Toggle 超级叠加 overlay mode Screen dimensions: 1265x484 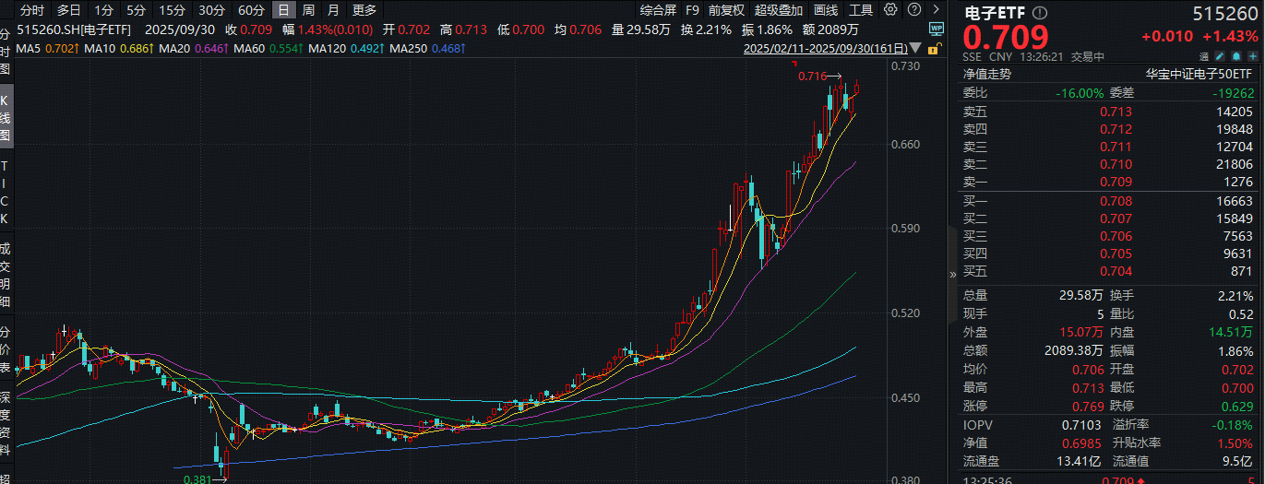[778, 10]
